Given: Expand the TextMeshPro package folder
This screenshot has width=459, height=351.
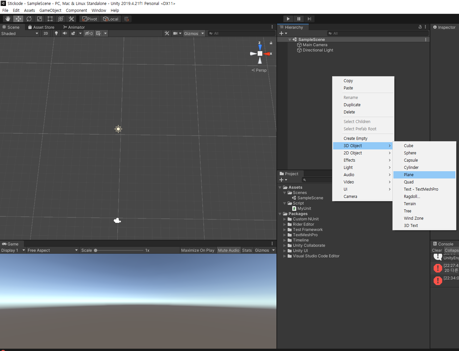Looking at the screenshot, I should [x=285, y=235].
